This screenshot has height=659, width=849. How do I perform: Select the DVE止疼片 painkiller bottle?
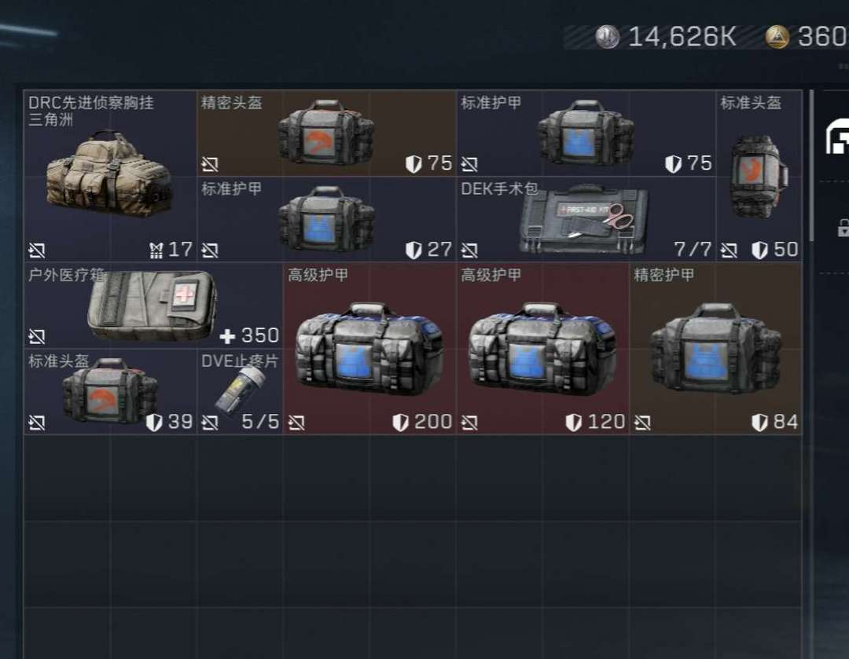coord(240,391)
